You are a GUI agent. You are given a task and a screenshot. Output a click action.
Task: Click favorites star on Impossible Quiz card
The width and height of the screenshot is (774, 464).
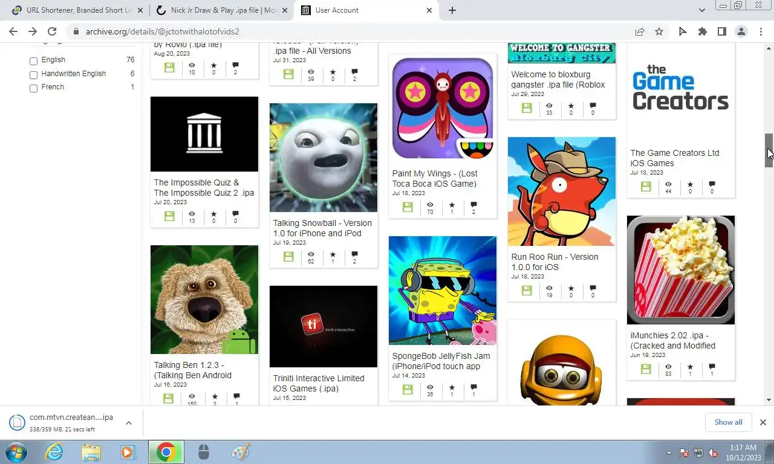pyautogui.click(x=213, y=214)
